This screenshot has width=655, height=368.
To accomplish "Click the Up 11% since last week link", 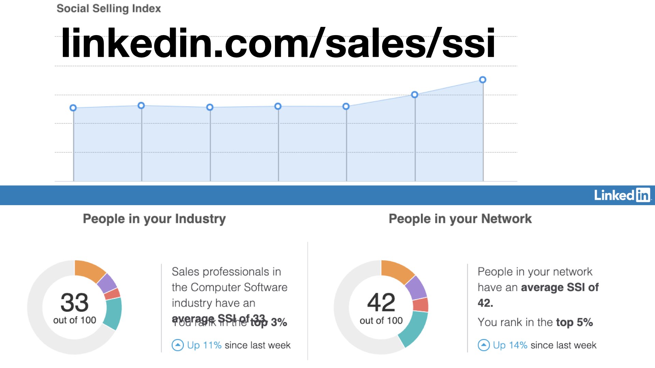I will point(238,345).
